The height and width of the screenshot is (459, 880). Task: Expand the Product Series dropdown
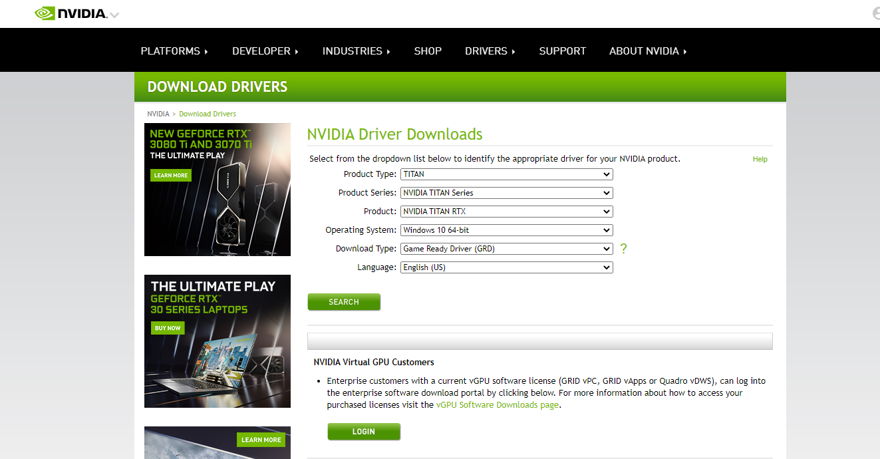tap(506, 193)
